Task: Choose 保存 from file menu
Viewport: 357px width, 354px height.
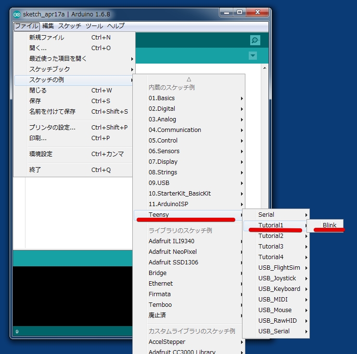Action: point(73,101)
